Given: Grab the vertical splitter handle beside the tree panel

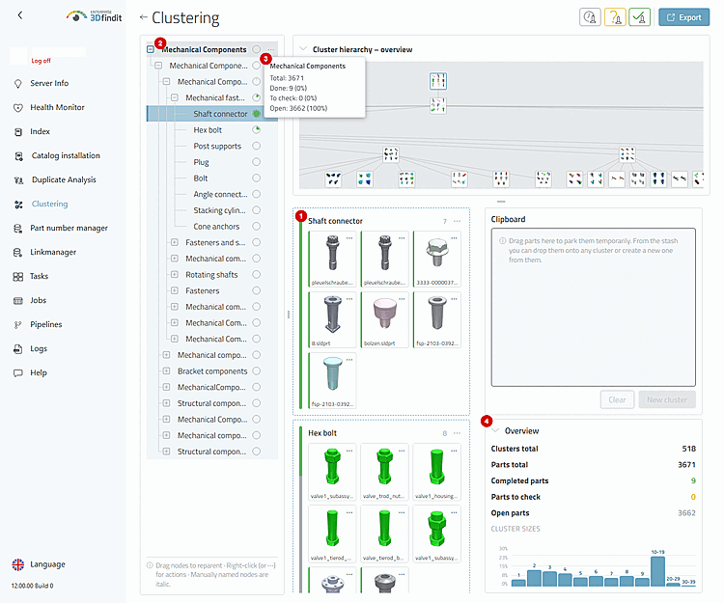Looking at the screenshot, I should (x=289, y=315).
